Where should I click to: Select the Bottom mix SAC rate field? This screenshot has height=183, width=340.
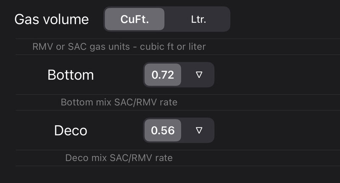tap(163, 75)
